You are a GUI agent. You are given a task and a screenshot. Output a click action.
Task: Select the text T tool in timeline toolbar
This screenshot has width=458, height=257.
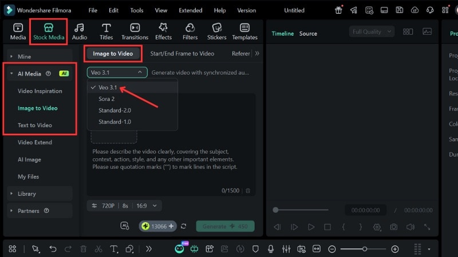[x=113, y=249]
